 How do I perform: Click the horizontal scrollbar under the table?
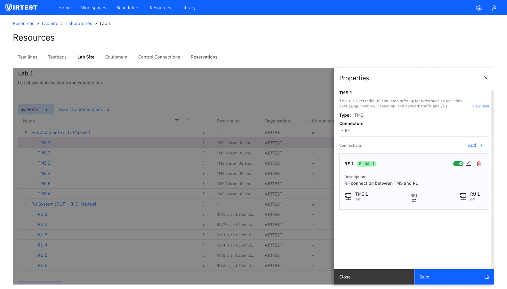point(40,282)
